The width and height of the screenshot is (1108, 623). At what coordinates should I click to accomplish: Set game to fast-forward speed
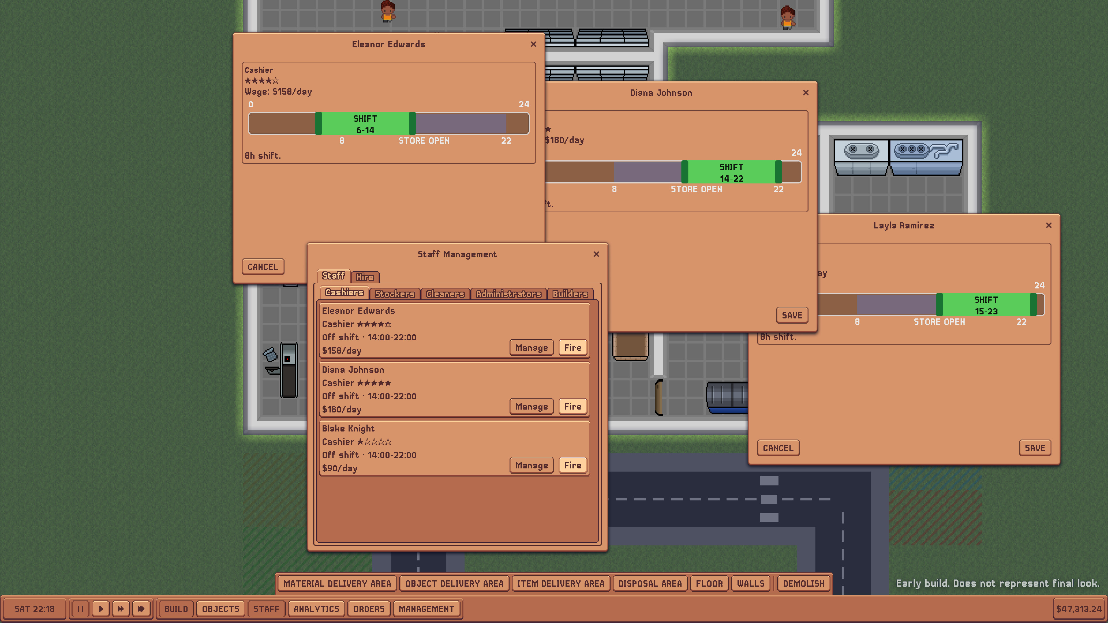[x=121, y=608]
